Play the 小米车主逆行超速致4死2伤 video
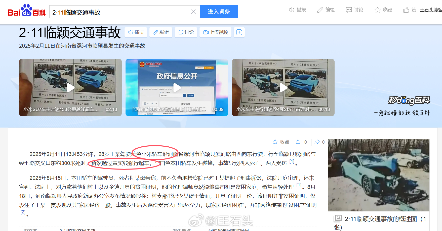The image size is (442, 231). (x=283, y=87)
